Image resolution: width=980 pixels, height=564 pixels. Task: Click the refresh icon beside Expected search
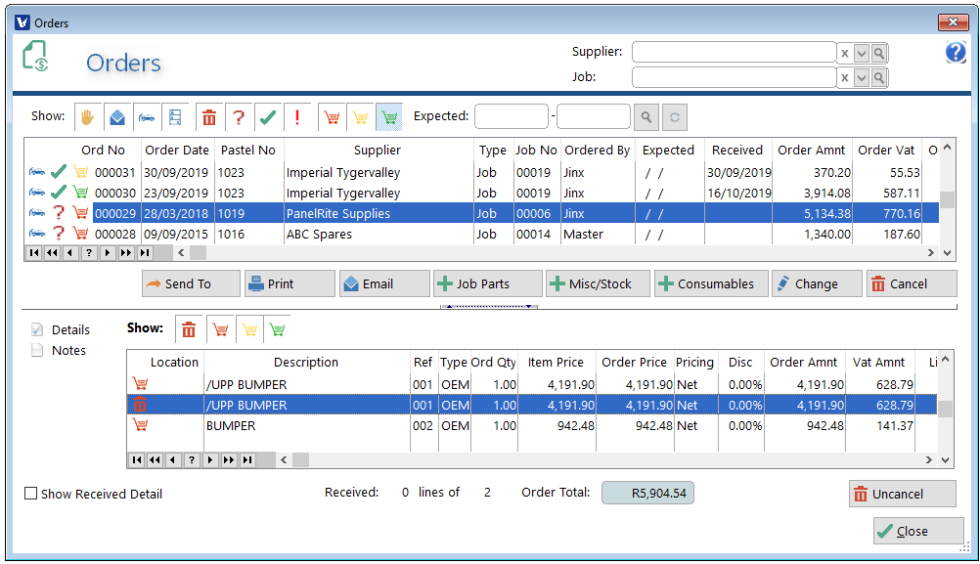point(675,116)
